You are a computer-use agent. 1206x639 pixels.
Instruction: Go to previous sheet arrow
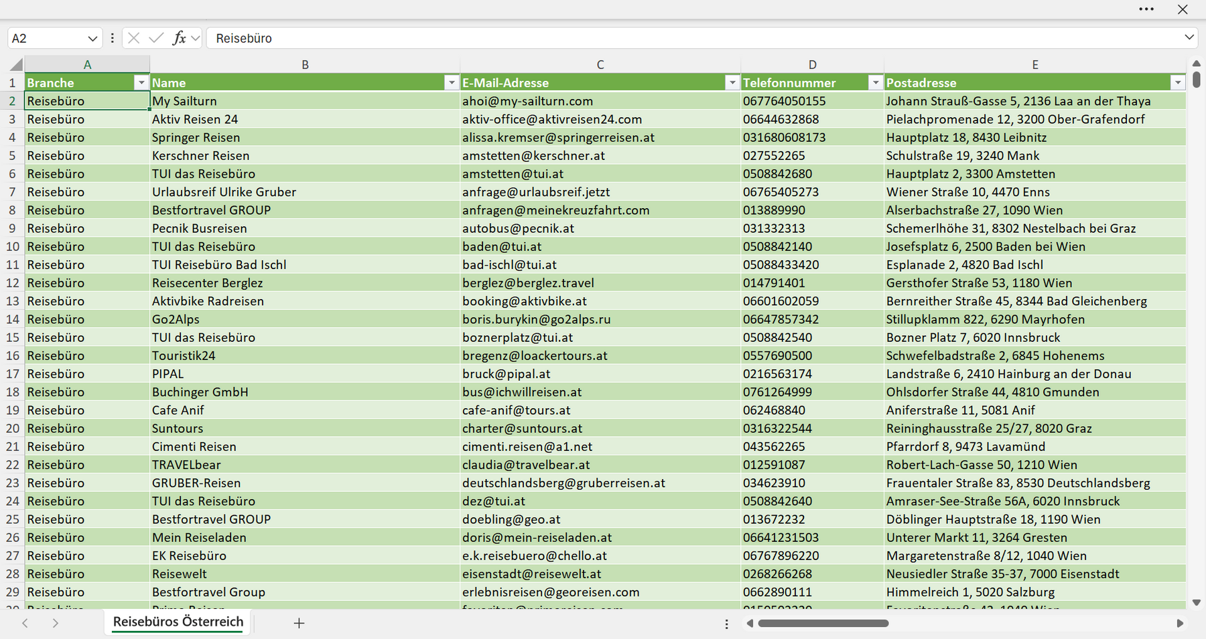[25, 623]
